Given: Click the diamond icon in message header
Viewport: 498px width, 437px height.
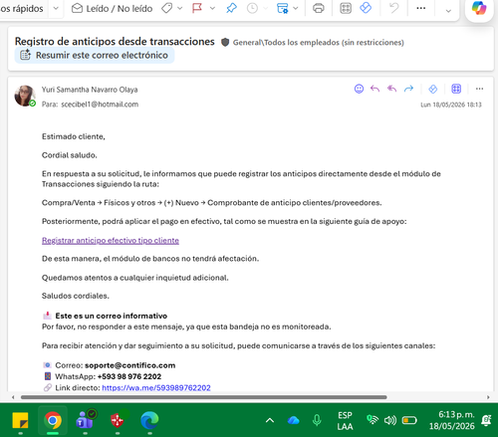Looking at the screenshot, I should coord(433,89).
